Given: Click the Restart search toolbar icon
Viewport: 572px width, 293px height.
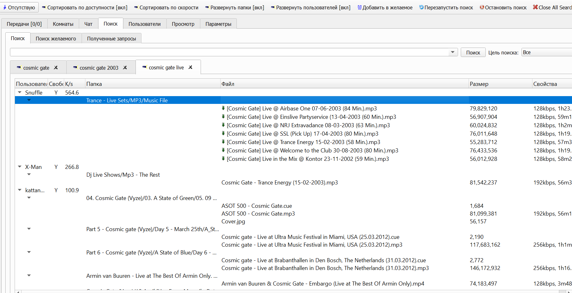Looking at the screenshot, I should coord(421,7).
